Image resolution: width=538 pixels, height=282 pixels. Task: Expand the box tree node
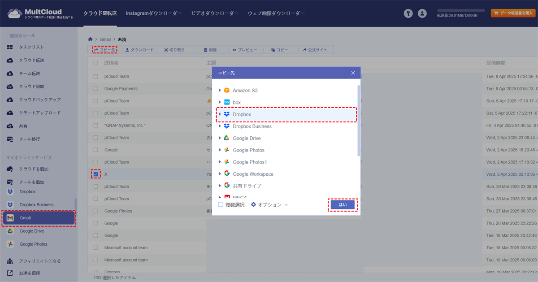[x=220, y=102]
